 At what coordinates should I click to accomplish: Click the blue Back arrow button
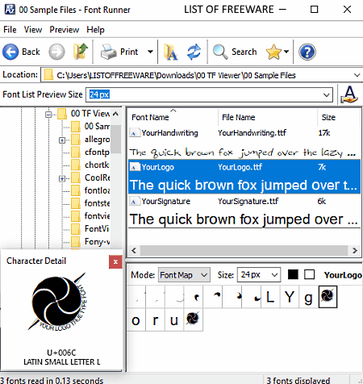[10, 52]
